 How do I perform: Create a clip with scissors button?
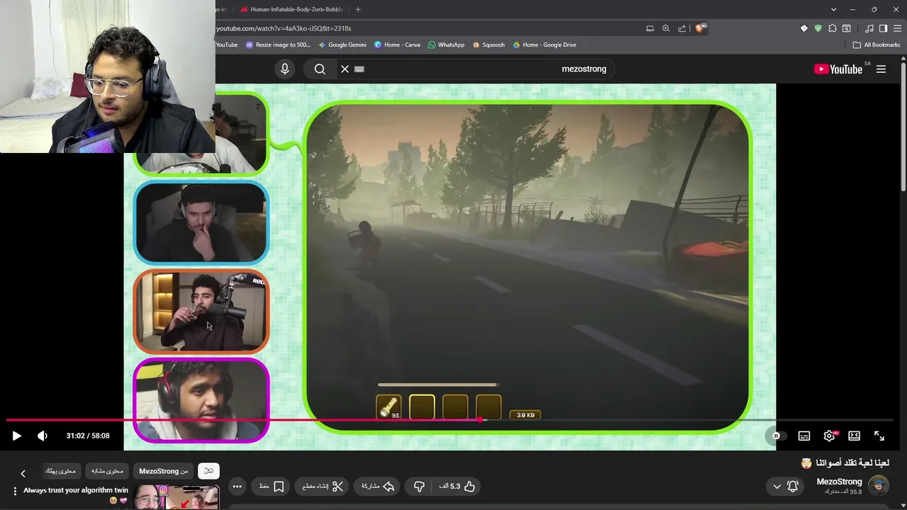[x=322, y=487]
